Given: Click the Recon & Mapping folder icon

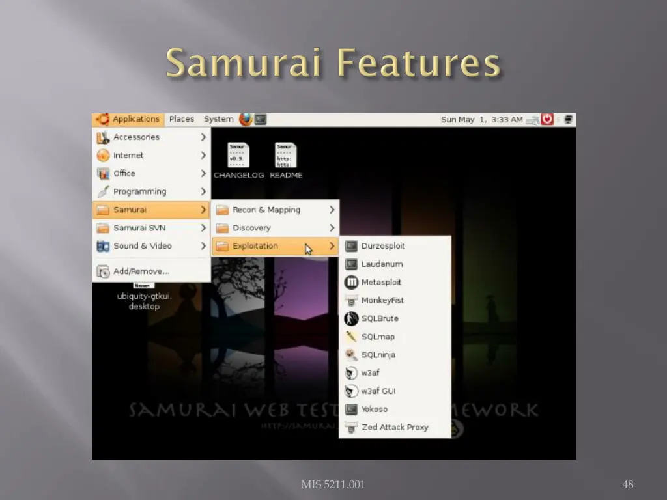Looking at the screenshot, I should [x=223, y=210].
